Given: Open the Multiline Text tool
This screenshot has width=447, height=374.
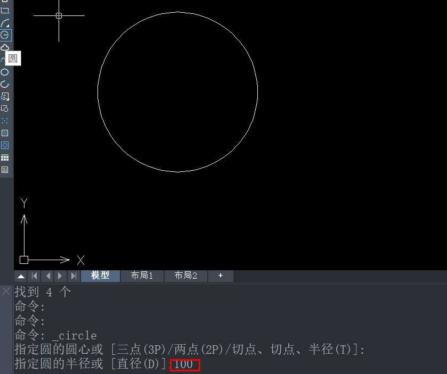Looking at the screenshot, I should (x=5, y=170).
